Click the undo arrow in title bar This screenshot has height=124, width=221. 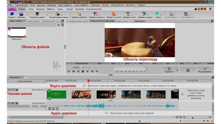pos(24,2)
